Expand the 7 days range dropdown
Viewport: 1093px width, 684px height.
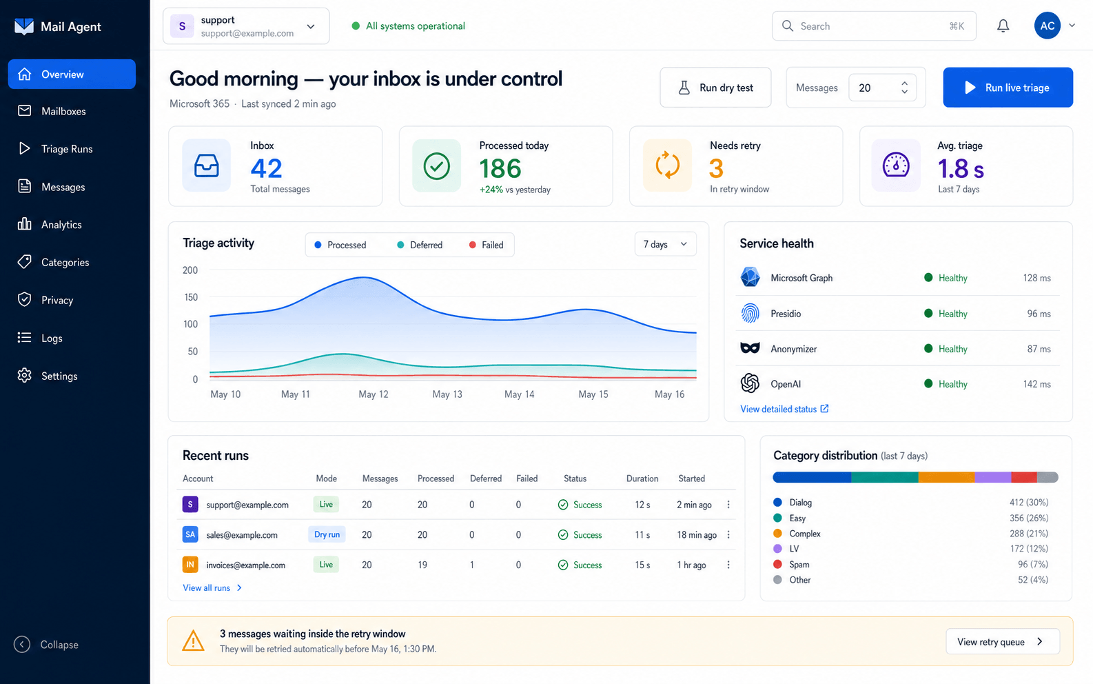point(666,244)
